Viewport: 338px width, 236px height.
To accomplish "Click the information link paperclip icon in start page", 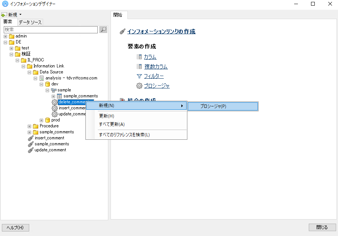I will click(x=123, y=31).
